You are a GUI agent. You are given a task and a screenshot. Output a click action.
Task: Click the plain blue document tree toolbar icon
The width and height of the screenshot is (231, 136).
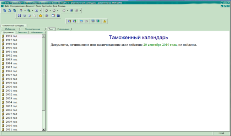(x=5, y=10)
